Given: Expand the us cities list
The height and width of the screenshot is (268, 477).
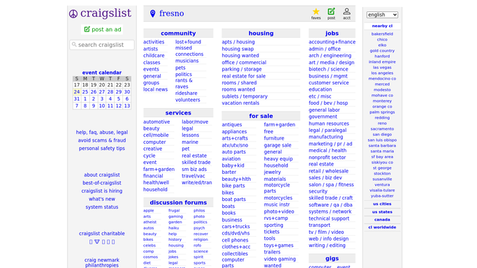Looking at the screenshot, I should (x=382, y=204).
